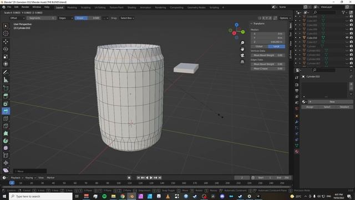Open the Playback dropdown in timeline

click(17, 178)
